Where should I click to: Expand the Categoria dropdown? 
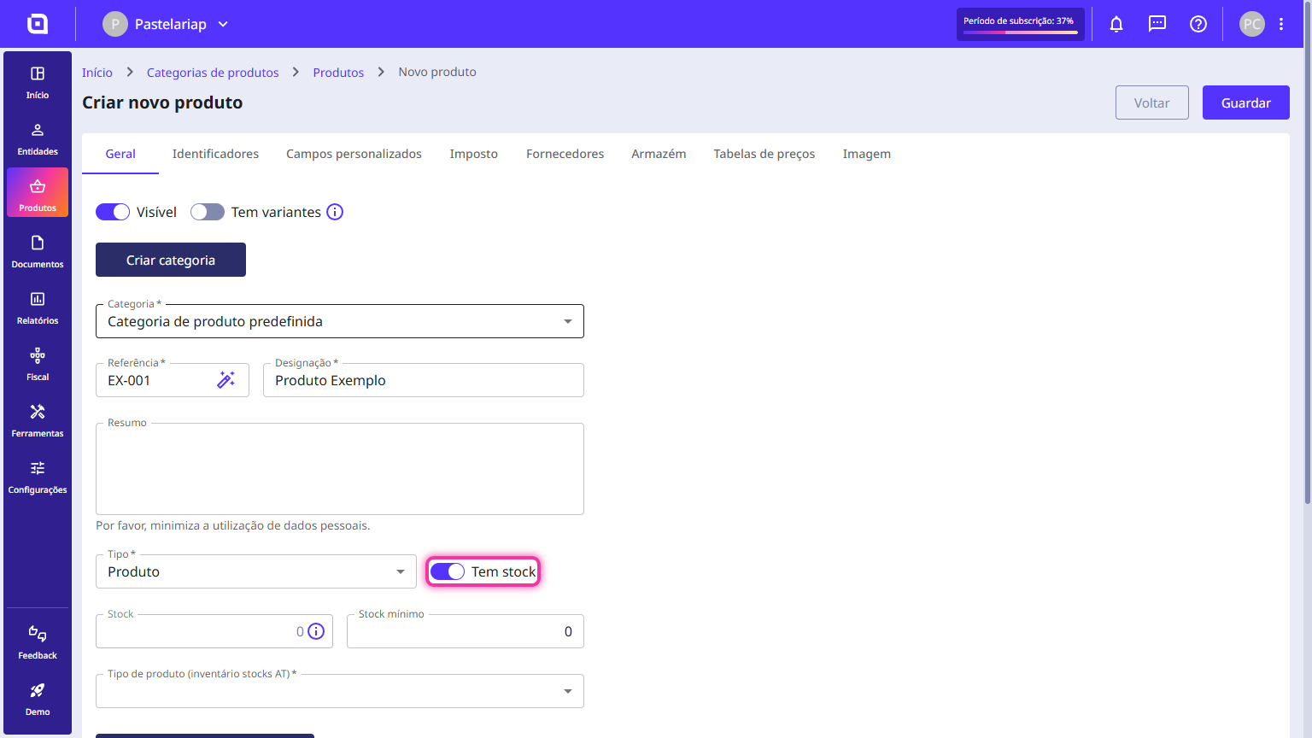click(340, 321)
